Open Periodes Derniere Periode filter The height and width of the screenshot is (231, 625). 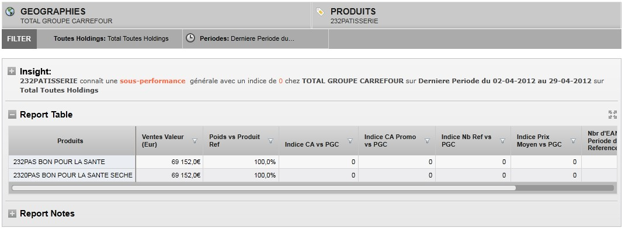click(x=255, y=39)
